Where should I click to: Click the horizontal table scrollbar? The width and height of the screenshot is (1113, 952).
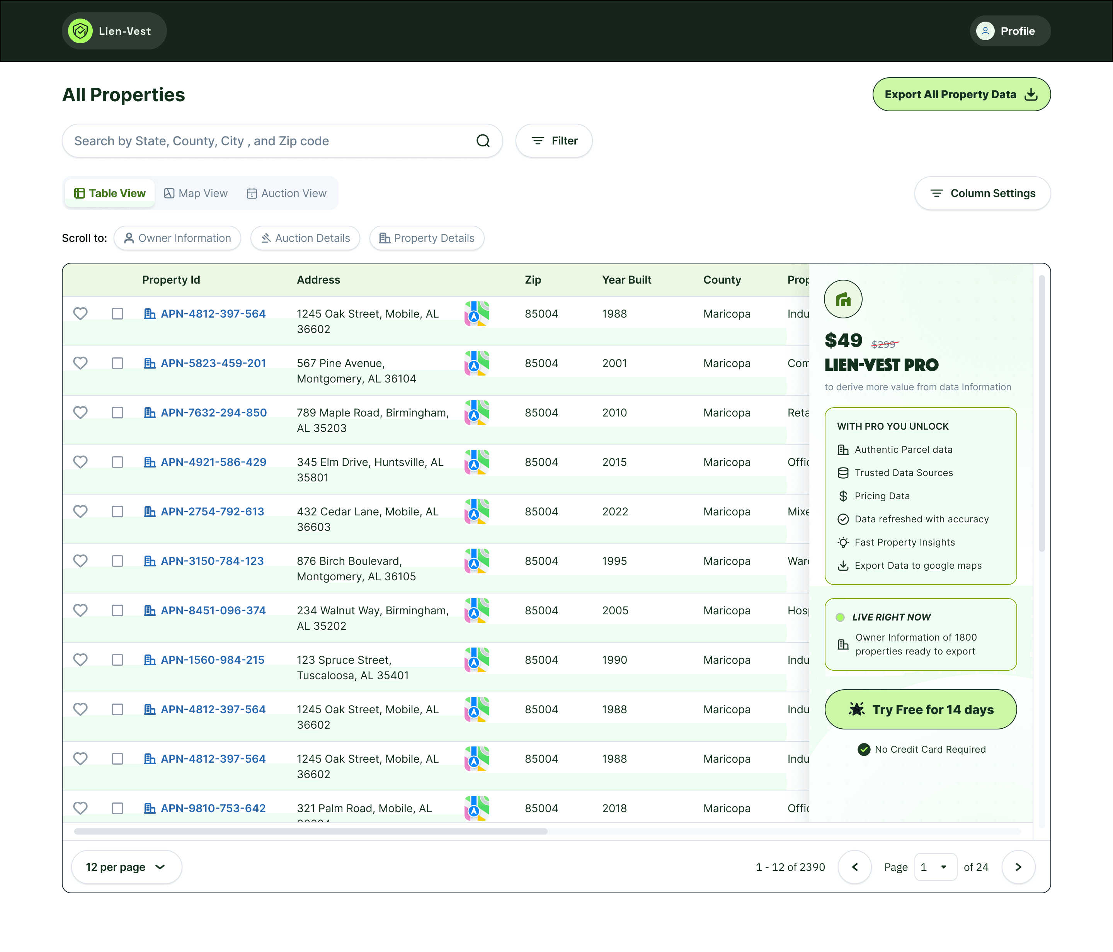click(310, 831)
